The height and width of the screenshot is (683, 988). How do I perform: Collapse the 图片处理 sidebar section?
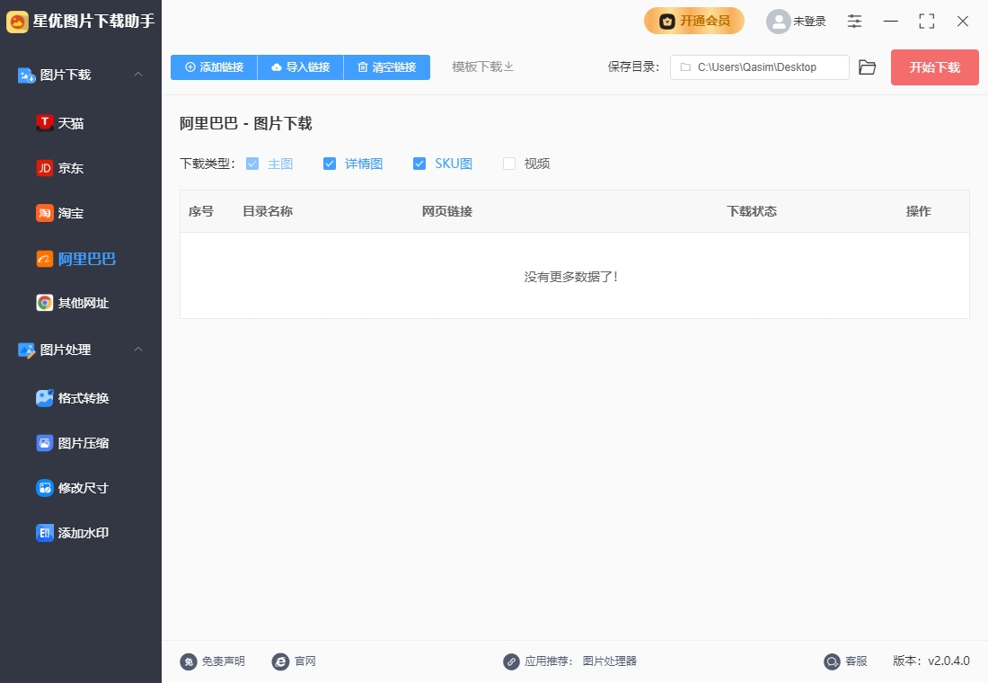point(138,350)
